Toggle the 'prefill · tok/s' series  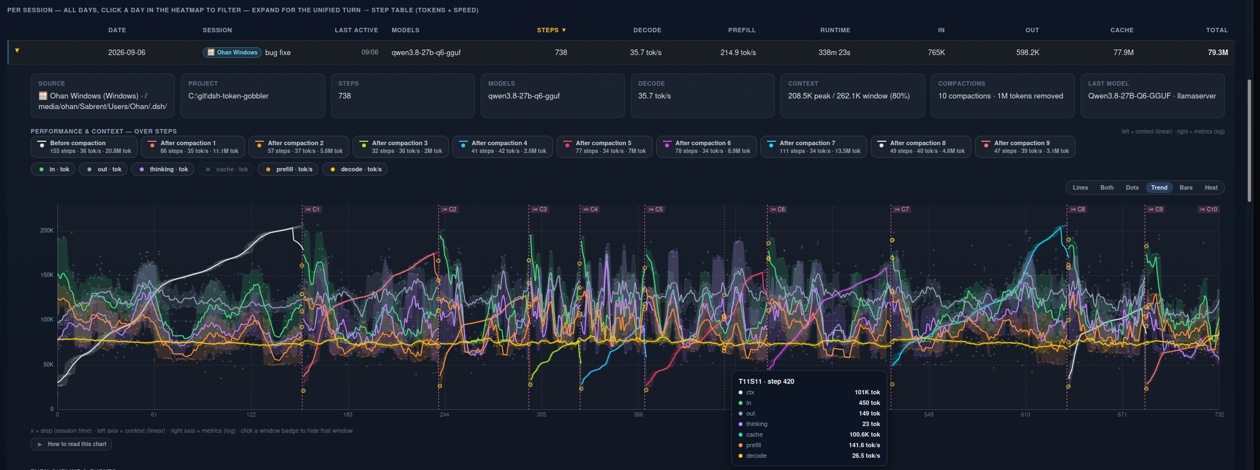tap(288, 169)
